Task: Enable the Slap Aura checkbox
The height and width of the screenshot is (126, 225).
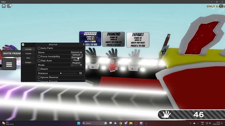Action: [x=39, y=61]
